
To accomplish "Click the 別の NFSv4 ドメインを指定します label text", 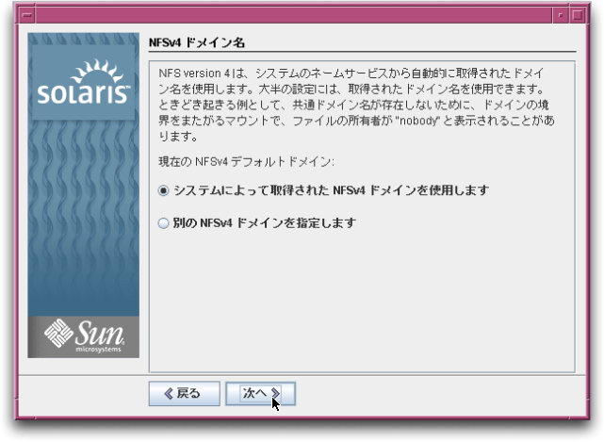I will 264,223.
